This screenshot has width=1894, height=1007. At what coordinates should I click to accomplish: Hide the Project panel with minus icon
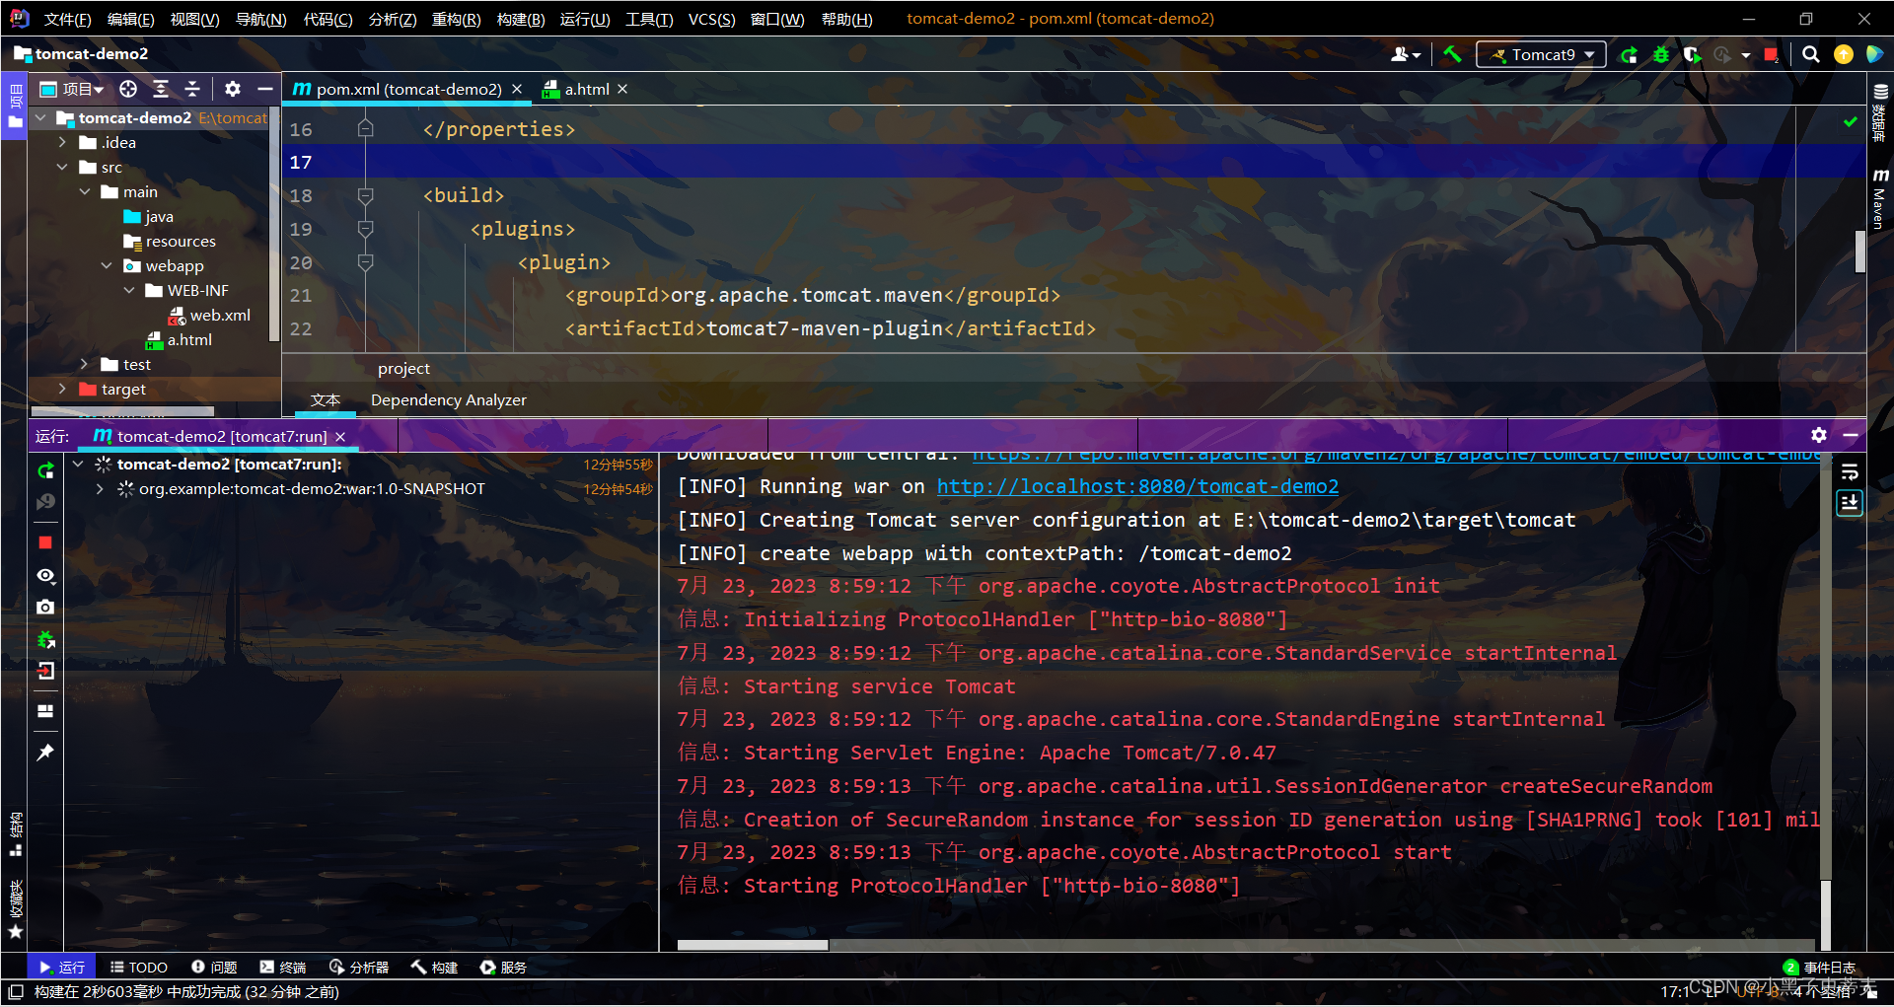tap(264, 89)
